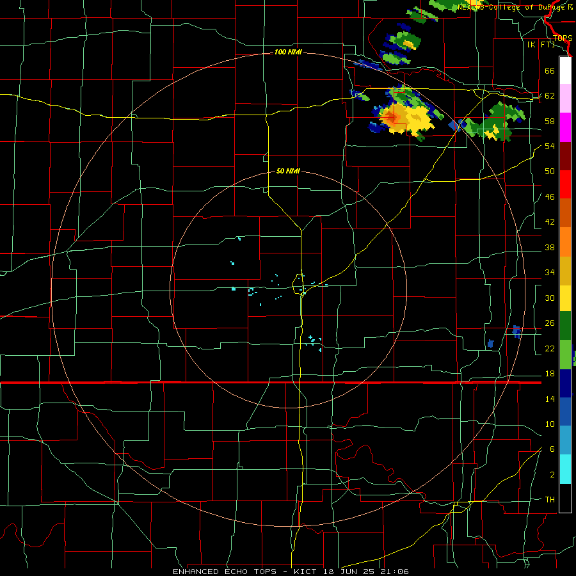The height and width of the screenshot is (576, 576).
Task: Click the legend value "26"
Action: coord(550,323)
